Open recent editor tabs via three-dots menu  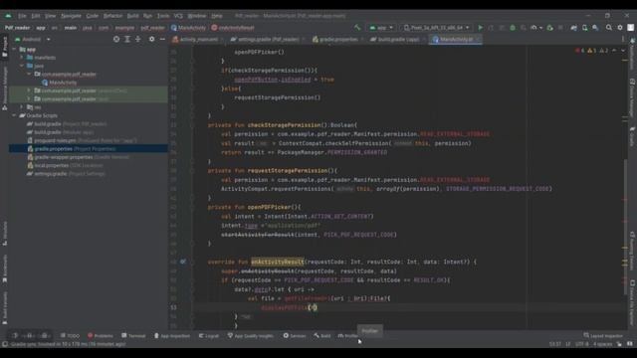(x=623, y=40)
